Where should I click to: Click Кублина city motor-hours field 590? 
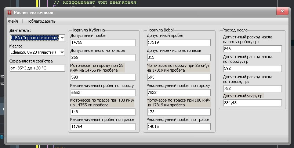click(103, 77)
